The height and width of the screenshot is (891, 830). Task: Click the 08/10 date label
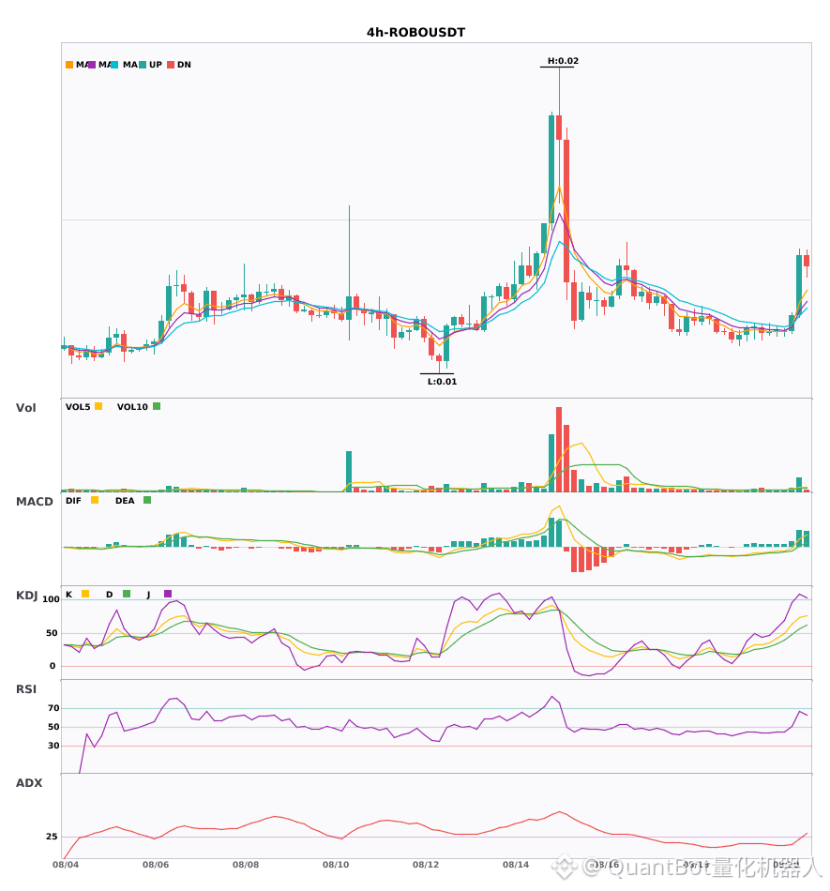tap(336, 865)
